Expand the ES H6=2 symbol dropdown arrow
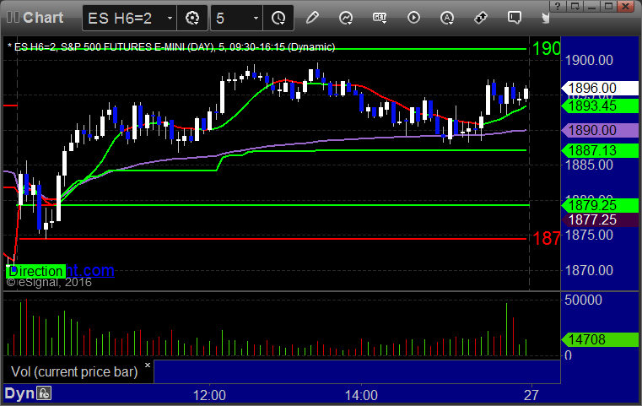The height and width of the screenshot is (406, 642). coord(170,18)
